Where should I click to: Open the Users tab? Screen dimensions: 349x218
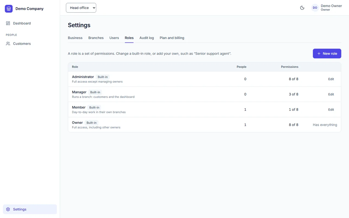(x=114, y=38)
